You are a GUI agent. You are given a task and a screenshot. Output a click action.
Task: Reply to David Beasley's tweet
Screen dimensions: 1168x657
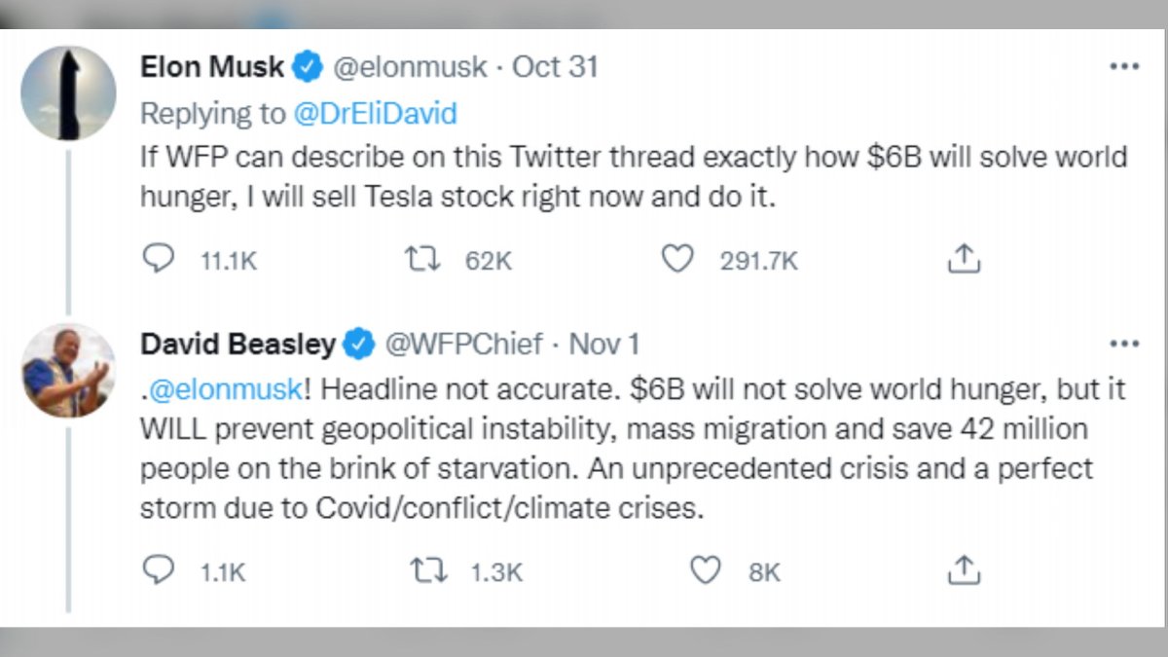159,571
